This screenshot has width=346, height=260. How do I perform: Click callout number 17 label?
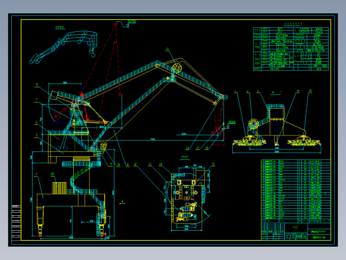pos(197,148)
